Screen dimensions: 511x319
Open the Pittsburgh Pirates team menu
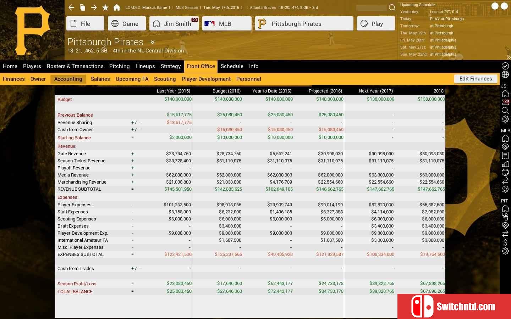coord(304,23)
